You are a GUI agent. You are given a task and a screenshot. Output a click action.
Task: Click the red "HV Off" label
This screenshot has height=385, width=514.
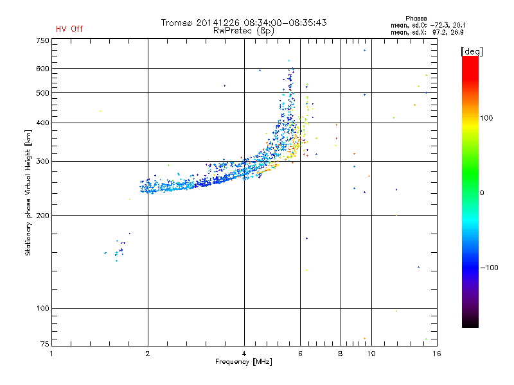point(69,29)
